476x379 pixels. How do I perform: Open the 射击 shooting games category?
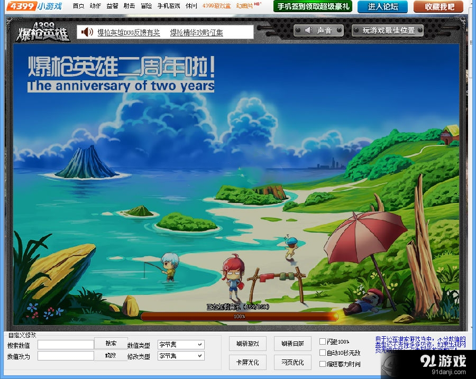[x=130, y=6]
